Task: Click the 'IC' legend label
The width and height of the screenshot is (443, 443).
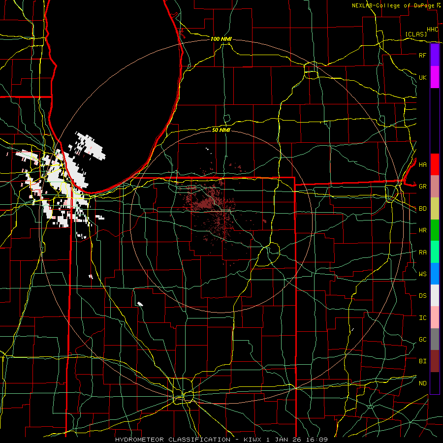Action: pyautogui.click(x=422, y=318)
